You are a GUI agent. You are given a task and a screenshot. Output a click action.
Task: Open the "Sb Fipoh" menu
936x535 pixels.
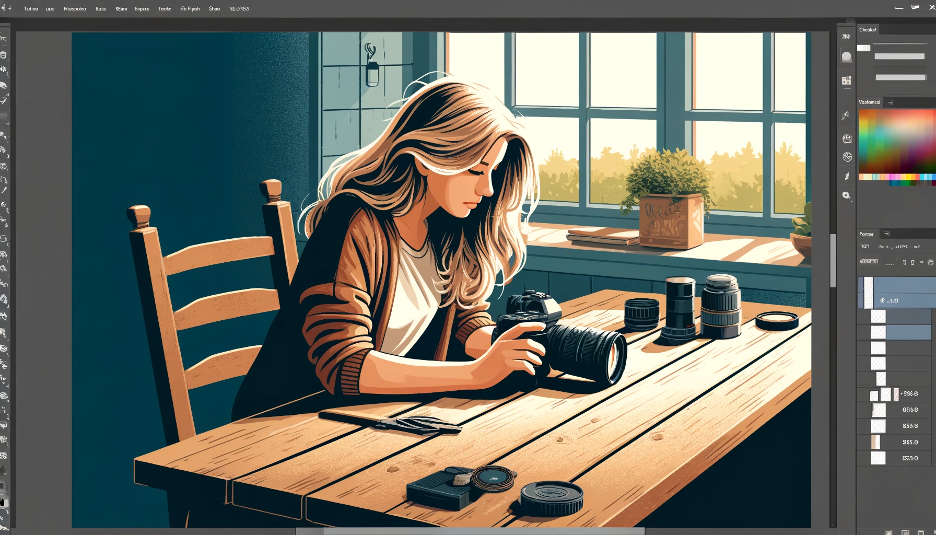190,9
